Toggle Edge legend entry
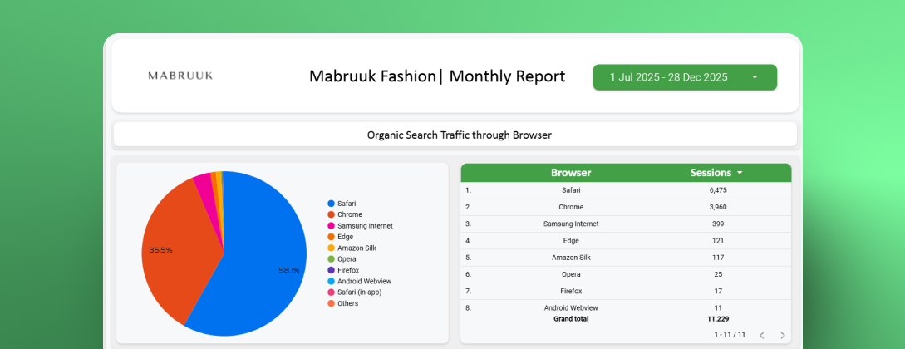Viewport: 905px width, 349px height. (x=345, y=237)
